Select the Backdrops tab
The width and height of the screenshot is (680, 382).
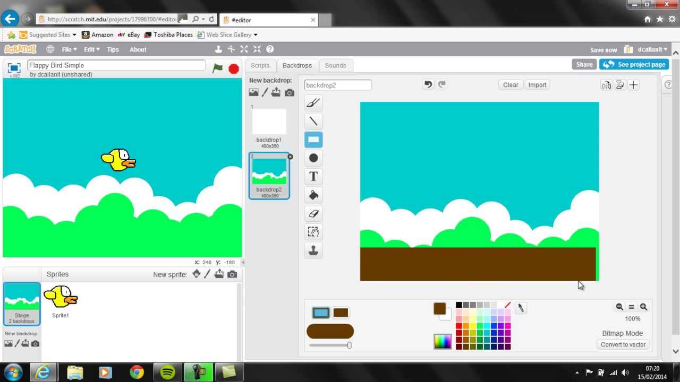coord(297,65)
